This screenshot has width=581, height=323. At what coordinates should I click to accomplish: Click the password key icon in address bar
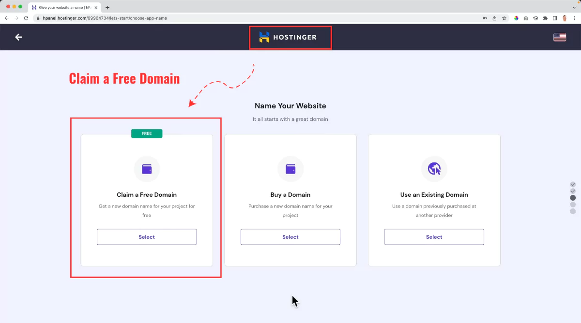click(x=485, y=18)
